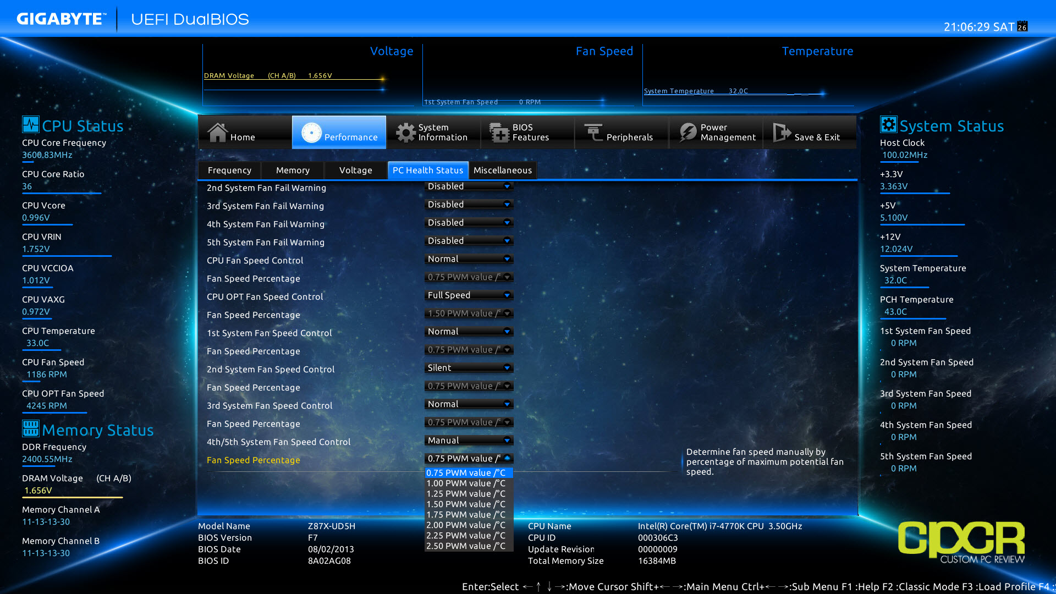Select the PC Health Status tab

[428, 170]
